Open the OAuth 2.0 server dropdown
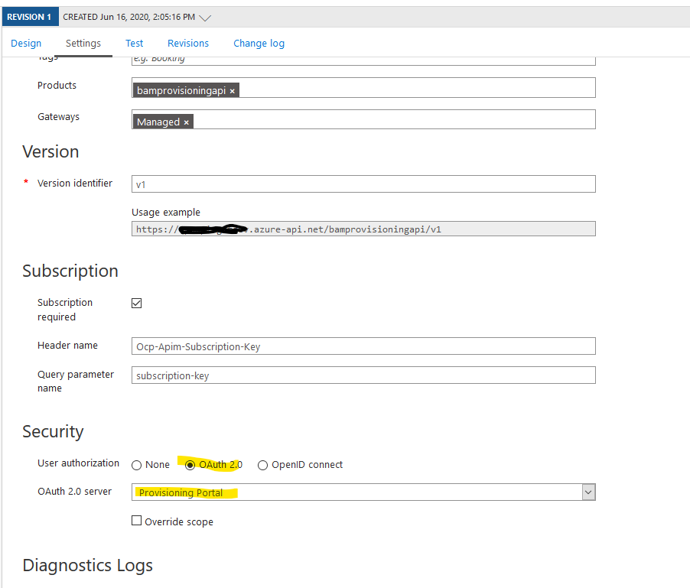This screenshot has height=588, width=690. [x=587, y=492]
